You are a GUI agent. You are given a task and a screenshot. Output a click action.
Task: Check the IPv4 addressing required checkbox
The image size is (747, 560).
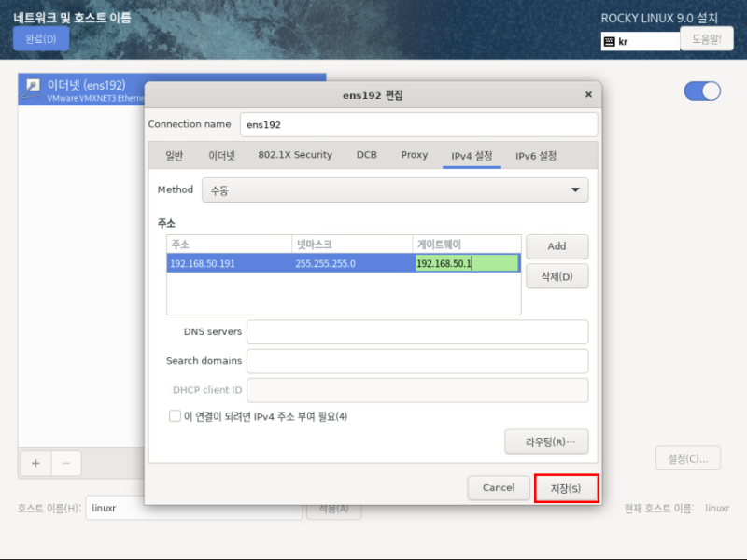point(175,416)
